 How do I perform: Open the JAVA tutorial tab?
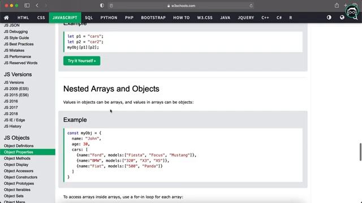click(x=225, y=17)
